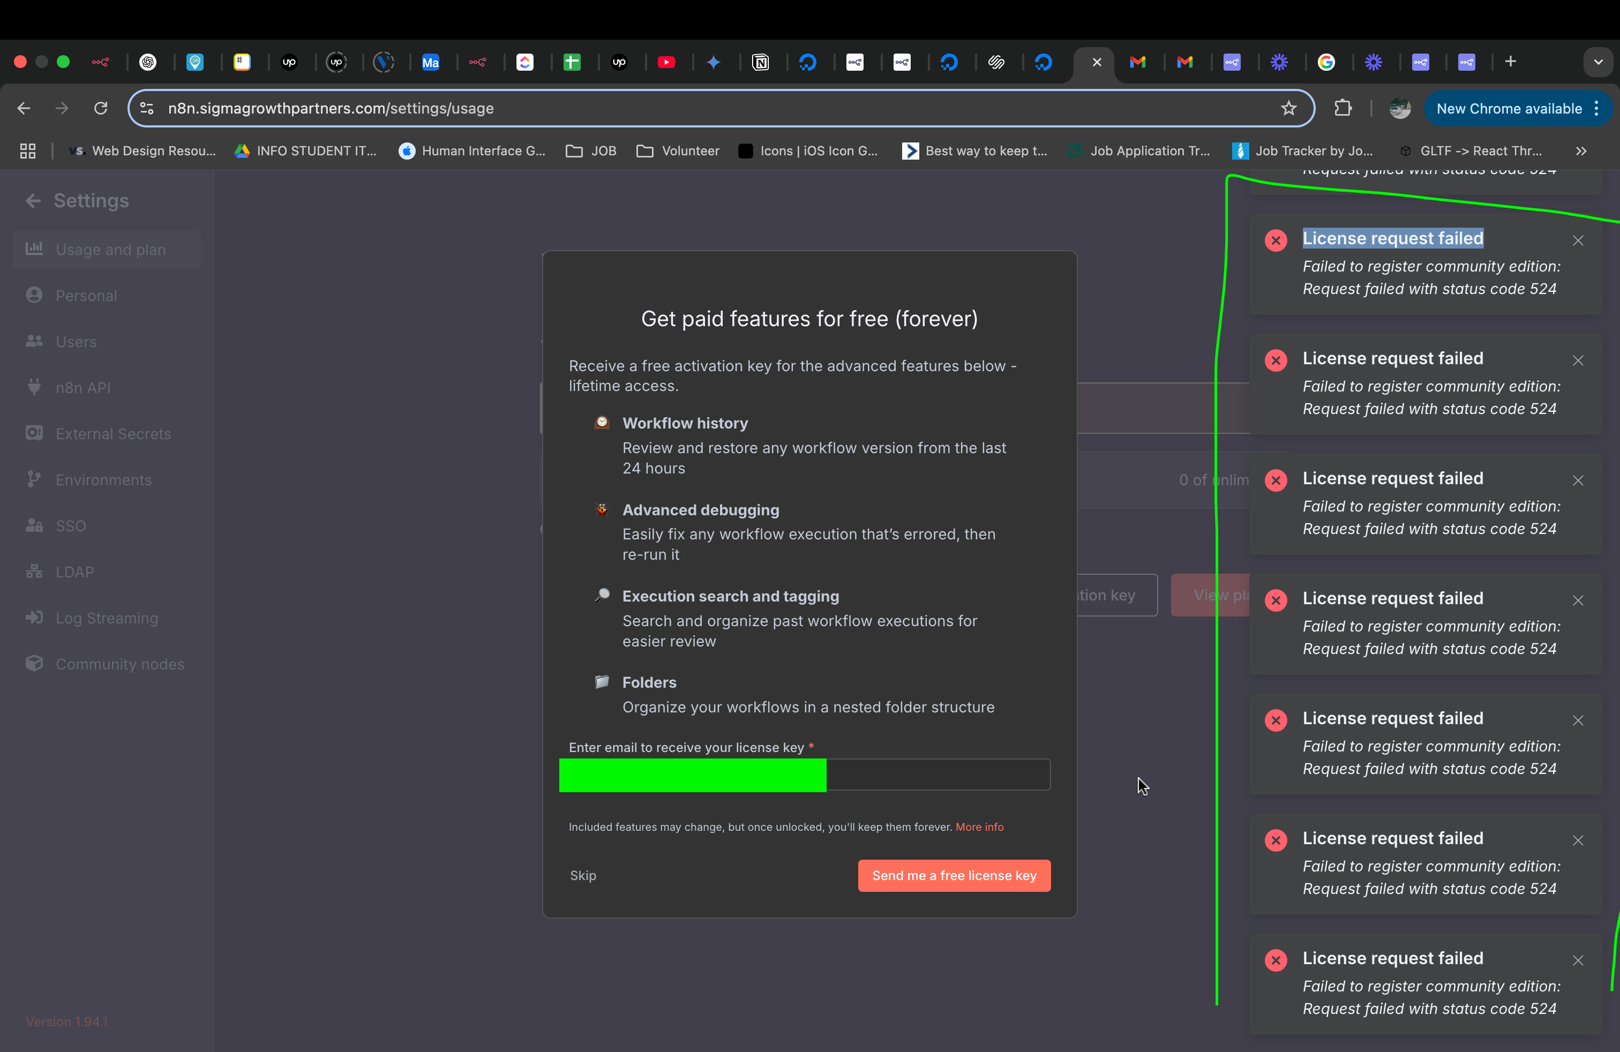Open the site information icon in address bar
Image resolution: width=1620 pixels, height=1052 pixels.
(146, 108)
